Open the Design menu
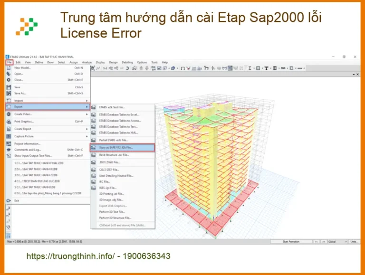The width and height of the screenshot is (365, 275). tap(113, 62)
